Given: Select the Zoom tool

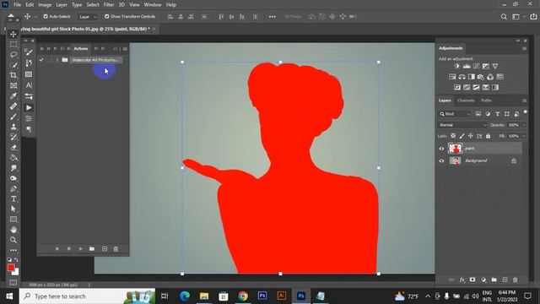Looking at the screenshot, I should tap(13, 240).
